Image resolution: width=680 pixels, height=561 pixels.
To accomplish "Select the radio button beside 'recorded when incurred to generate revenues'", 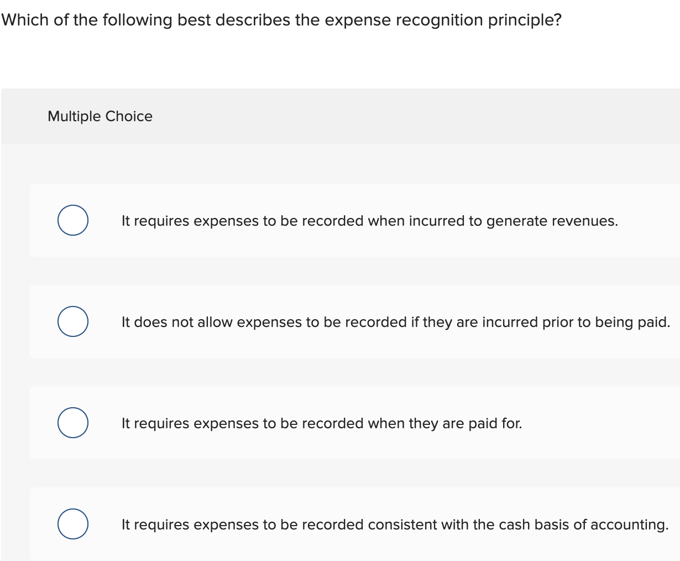I will pyautogui.click(x=72, y=220).
